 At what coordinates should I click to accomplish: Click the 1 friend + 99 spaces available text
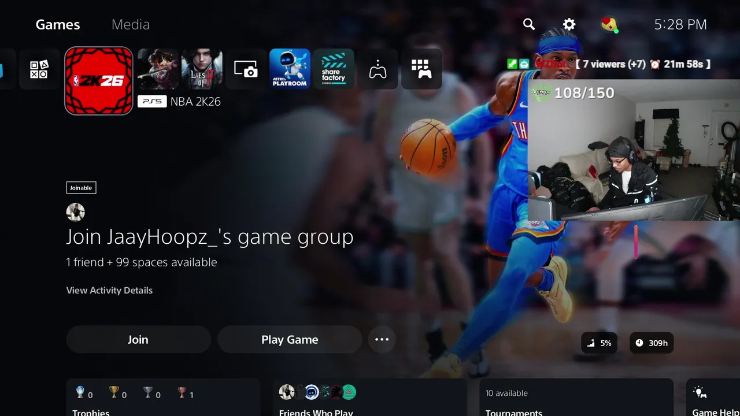point(142,262)
